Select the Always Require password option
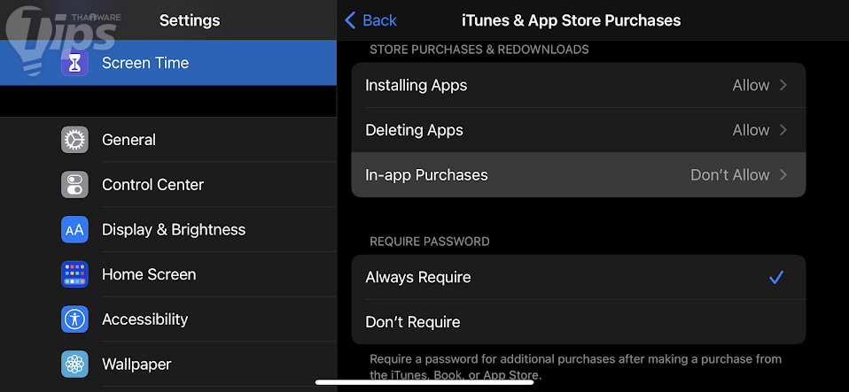 point(418,277)
